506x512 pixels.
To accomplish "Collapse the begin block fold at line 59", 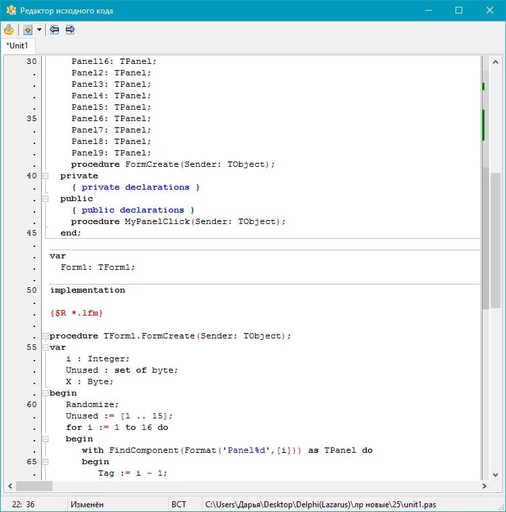I will click(x=46, y=393).
